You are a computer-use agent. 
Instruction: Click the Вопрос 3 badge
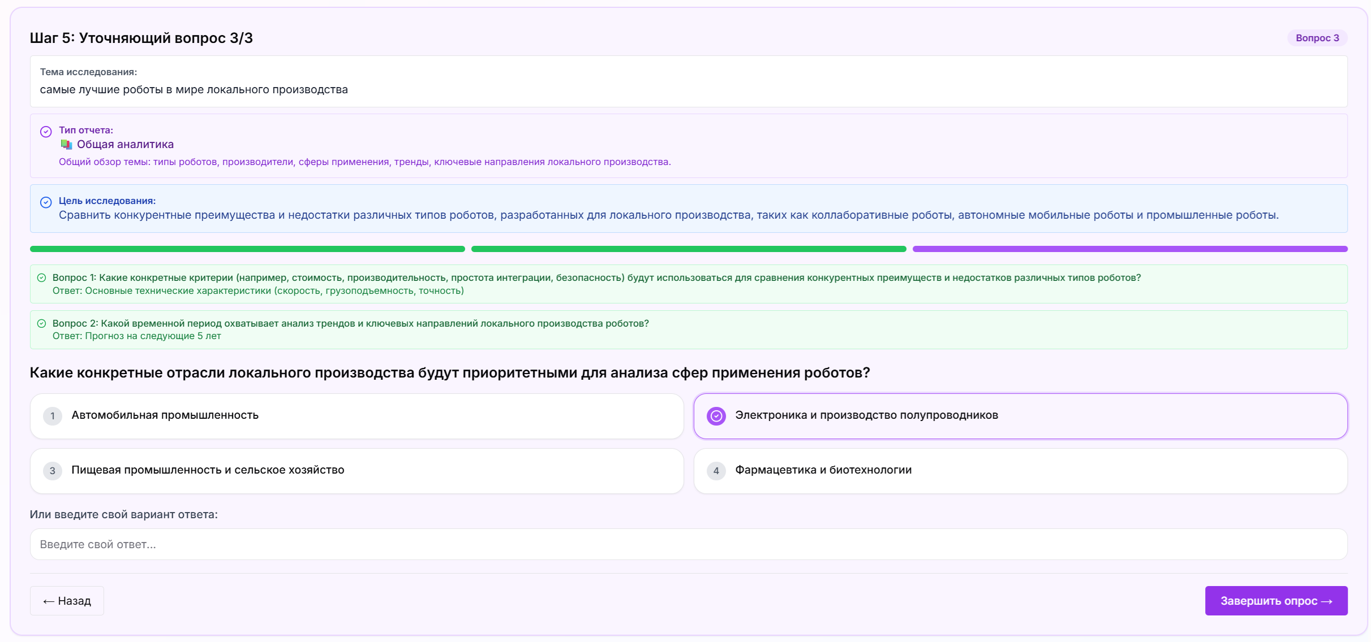pos(1317,38)
